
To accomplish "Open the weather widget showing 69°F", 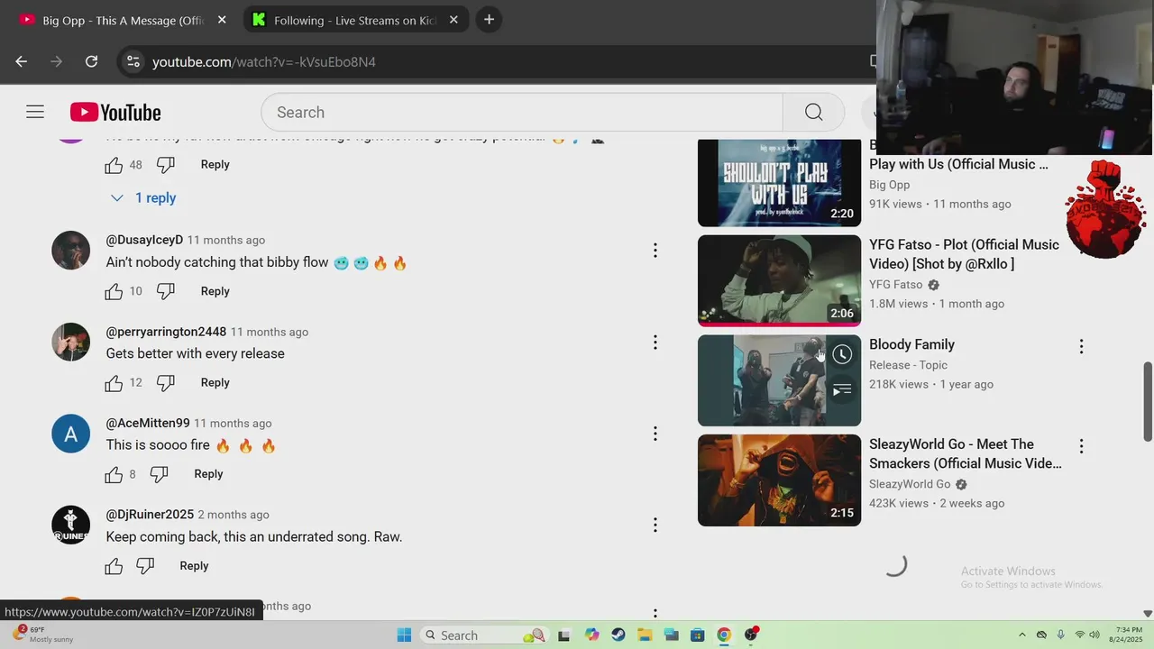I will (41, 635).
